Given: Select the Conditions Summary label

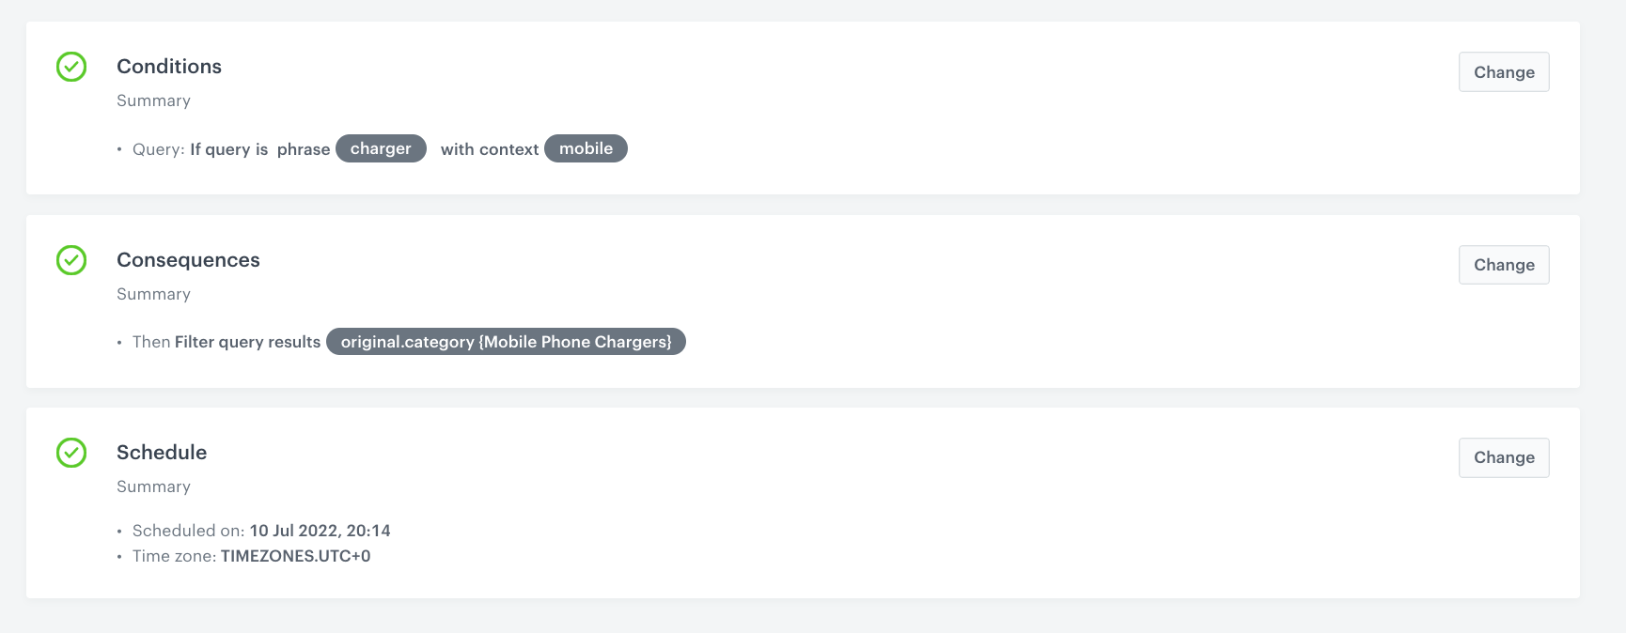Looking at the screenshot, I should click(153, 100).
